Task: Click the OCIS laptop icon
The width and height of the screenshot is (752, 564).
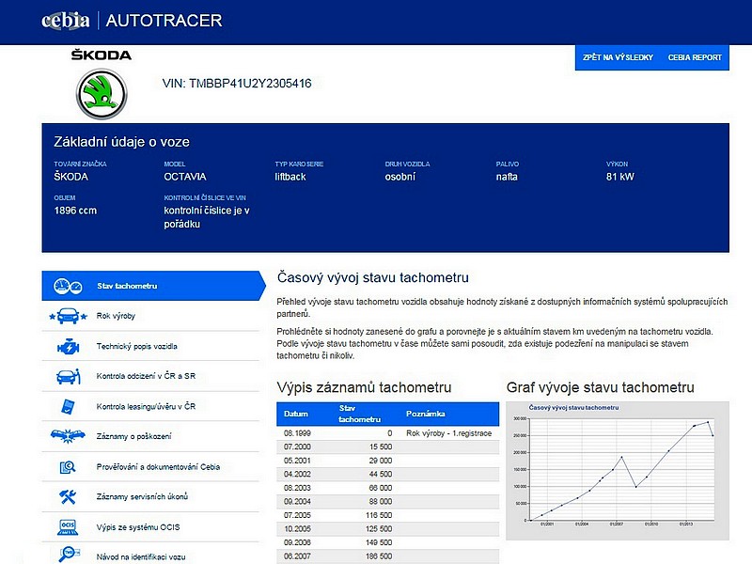Action: tap(68, 527)
